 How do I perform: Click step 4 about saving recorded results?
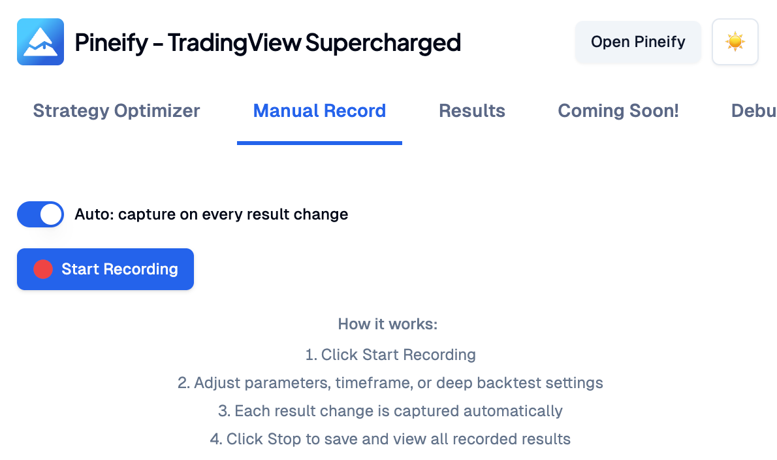[x=390, y=438]
